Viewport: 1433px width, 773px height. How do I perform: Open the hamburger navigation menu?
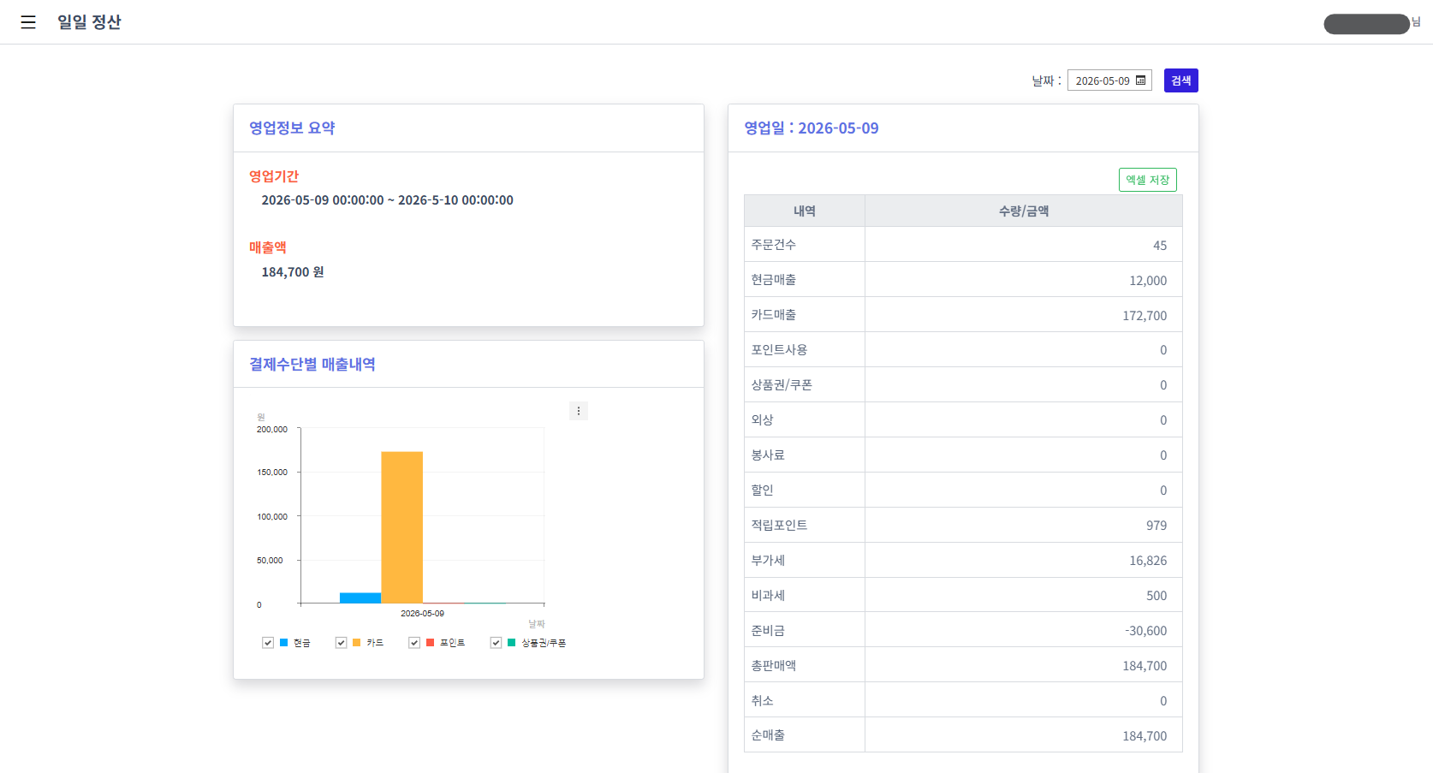pos(28,22)
